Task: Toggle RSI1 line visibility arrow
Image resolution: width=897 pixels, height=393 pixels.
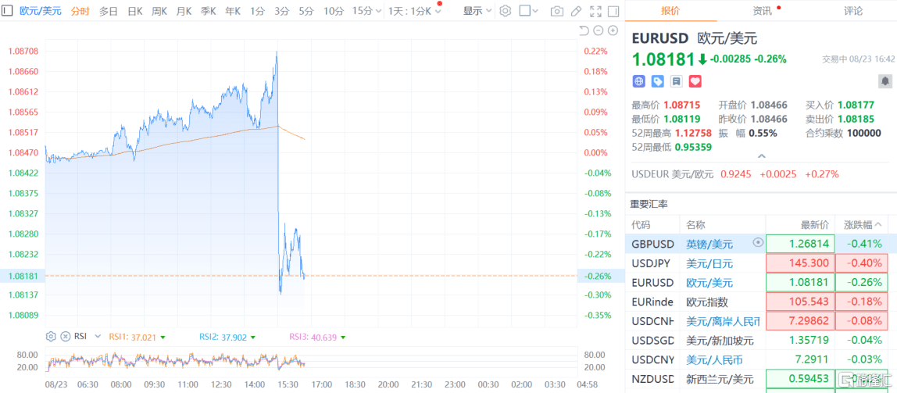Action: point(163,338)
